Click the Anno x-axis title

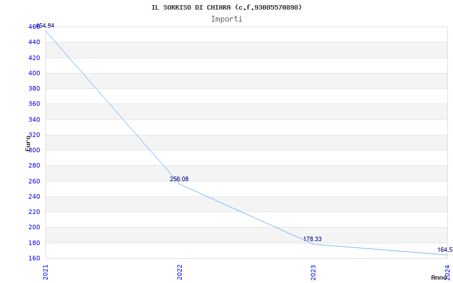coord(439,277)
